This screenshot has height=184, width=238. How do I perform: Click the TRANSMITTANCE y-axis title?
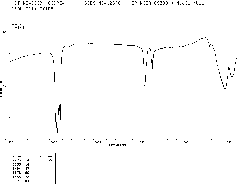click(1, 86)
